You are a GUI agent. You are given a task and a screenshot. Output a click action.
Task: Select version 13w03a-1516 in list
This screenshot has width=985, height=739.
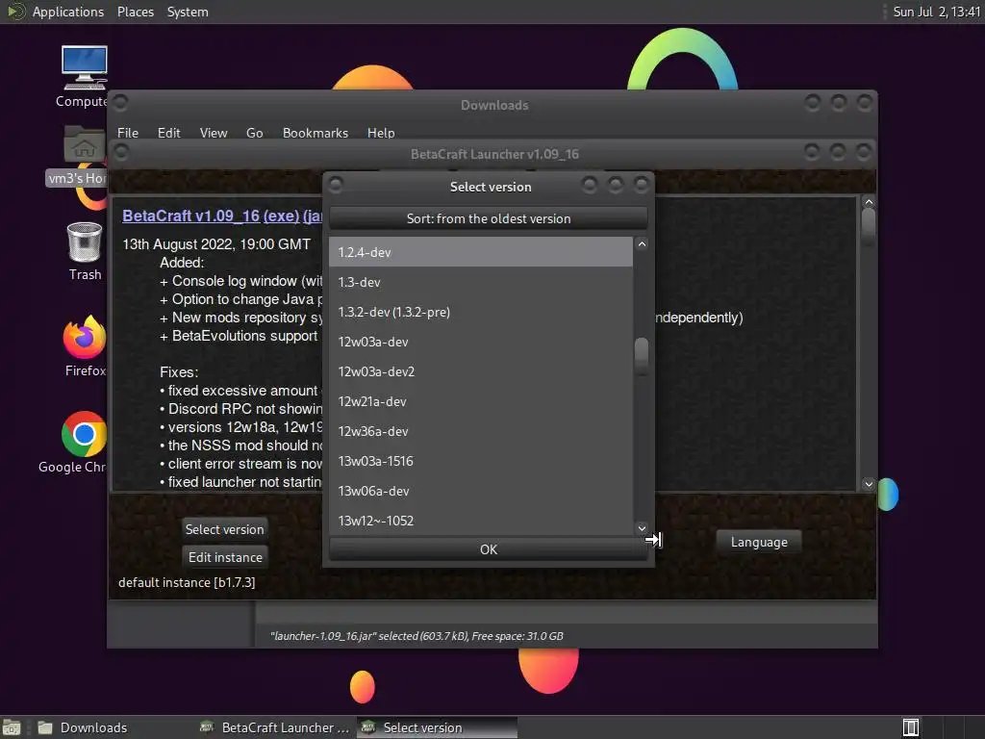pos(481,461)
